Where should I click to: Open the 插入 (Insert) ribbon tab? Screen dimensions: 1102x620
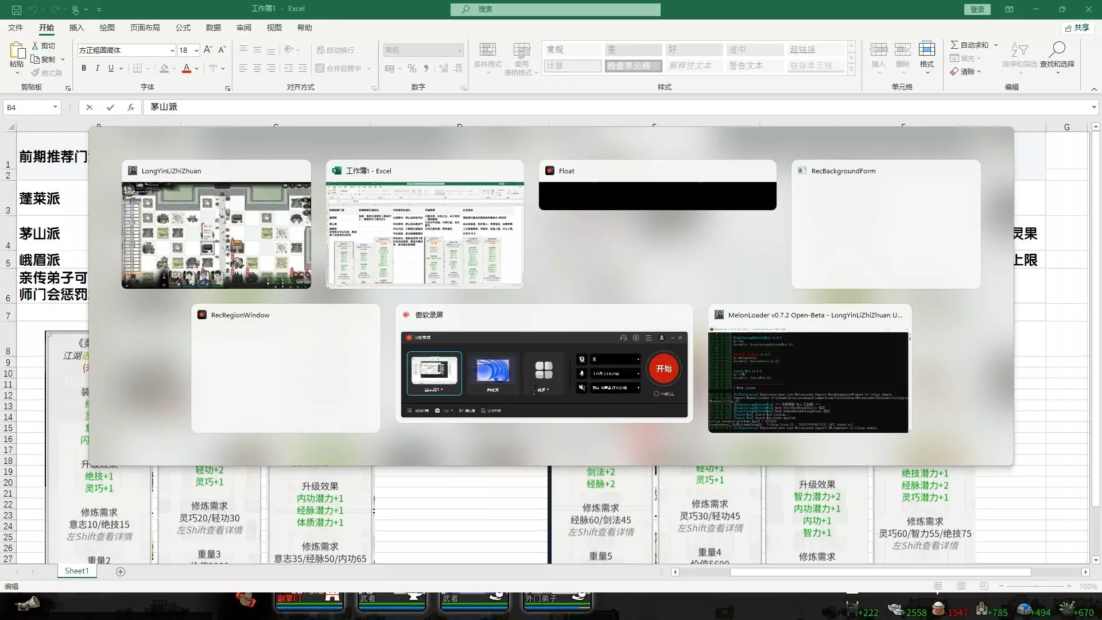tap(76, 28)
